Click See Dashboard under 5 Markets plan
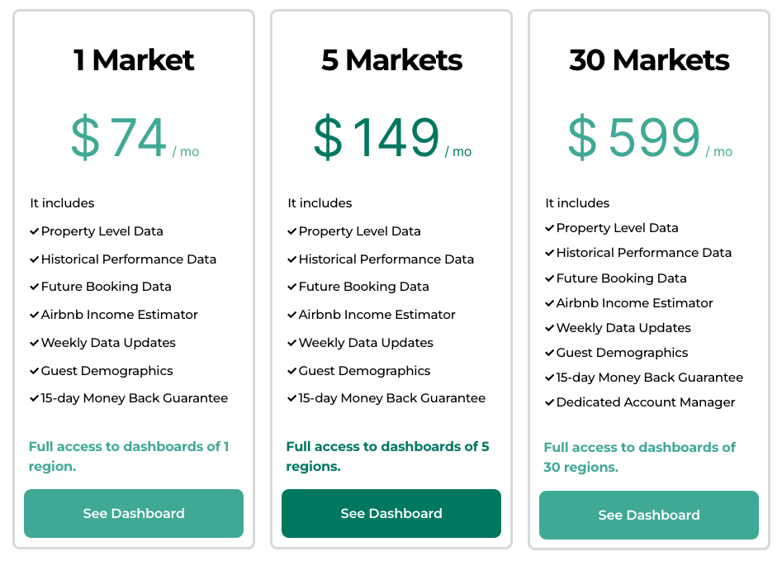 [391, 513]
